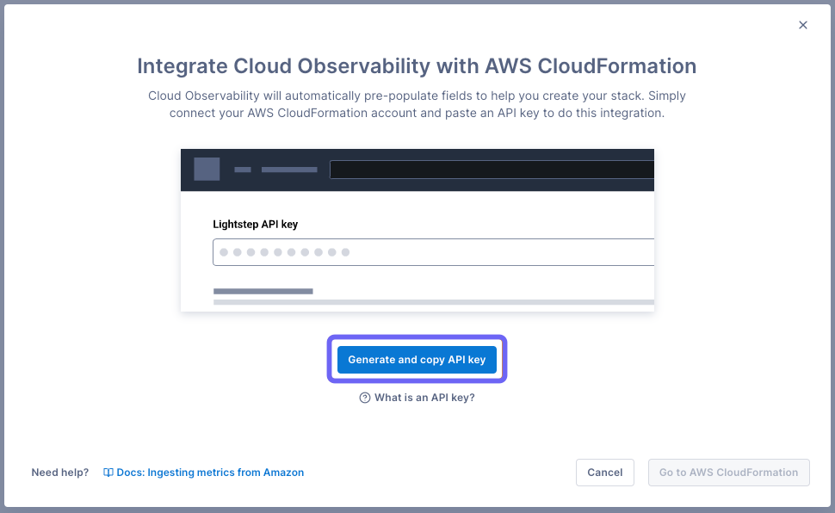Cancel the AWS CloudFormation integration
The width and height of the screenshot is (835, 513).
click(x=604, y=472)
